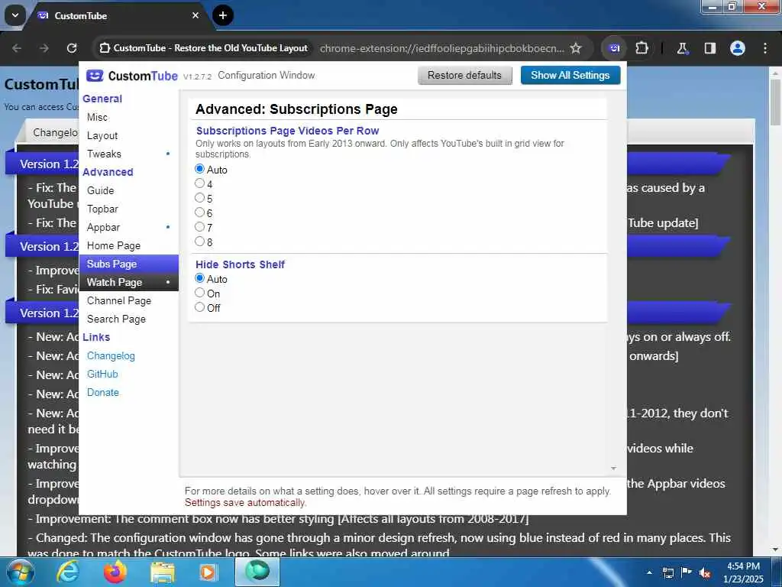This screenshot has height=587, width=782.
Task: Open the Watch Page section
Action: point(128,283)
